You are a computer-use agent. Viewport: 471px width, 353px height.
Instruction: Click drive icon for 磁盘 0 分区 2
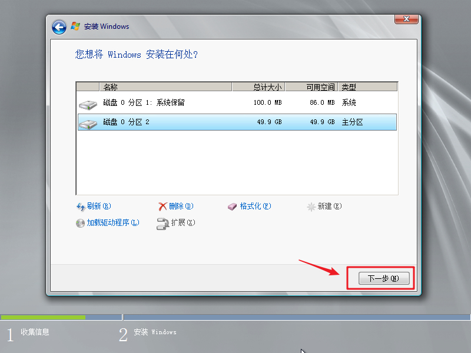click(88, 123)
